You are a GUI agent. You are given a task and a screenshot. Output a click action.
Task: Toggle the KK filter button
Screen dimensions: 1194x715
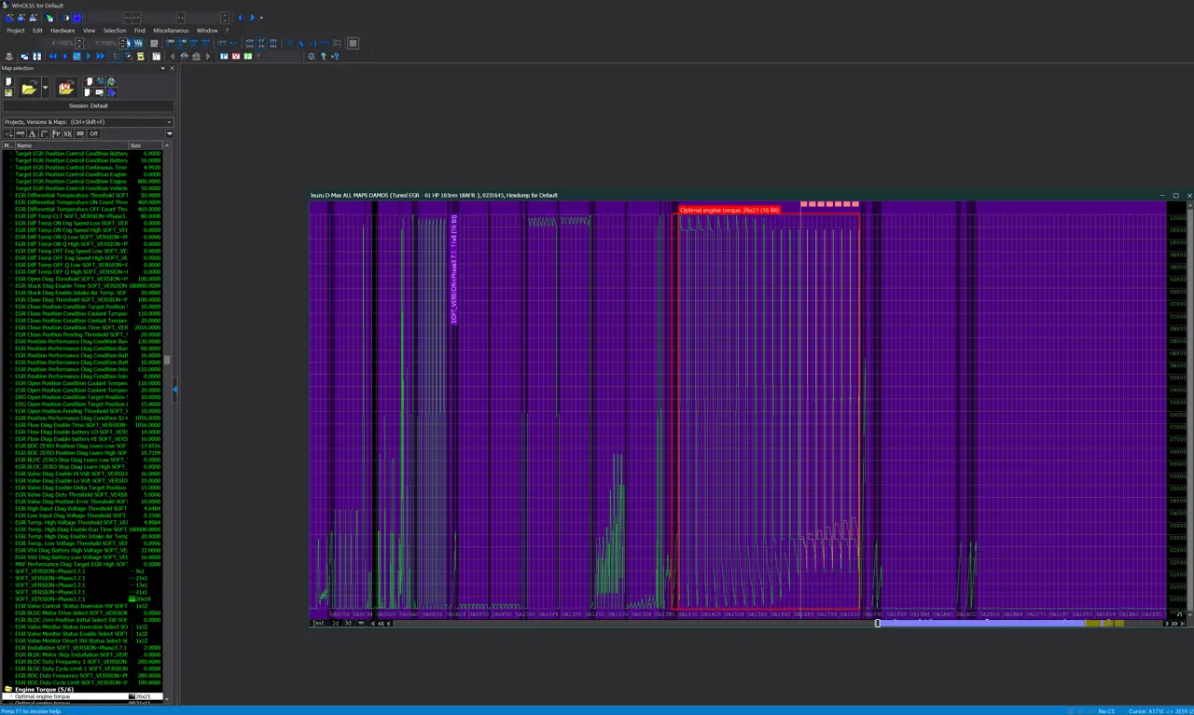[x=68, y=134]
